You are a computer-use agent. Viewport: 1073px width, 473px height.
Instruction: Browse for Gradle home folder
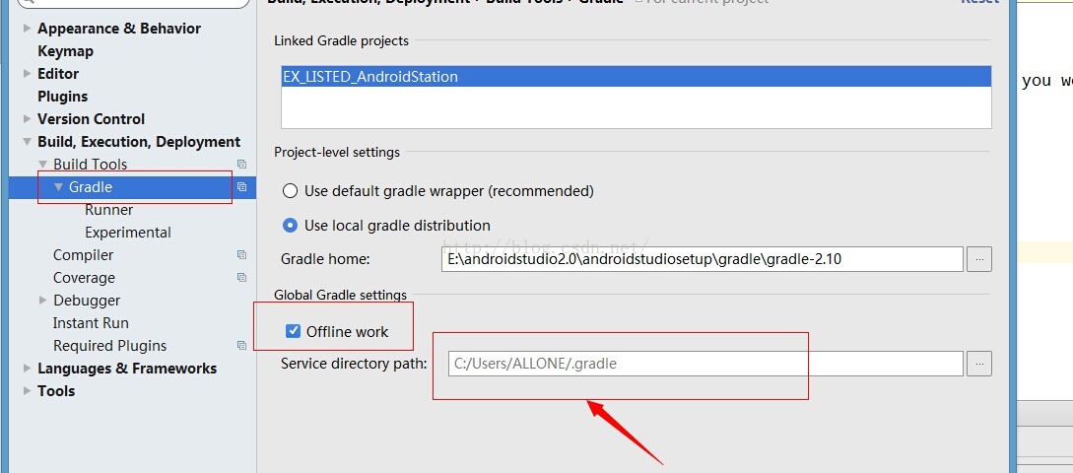coord(979,259)
